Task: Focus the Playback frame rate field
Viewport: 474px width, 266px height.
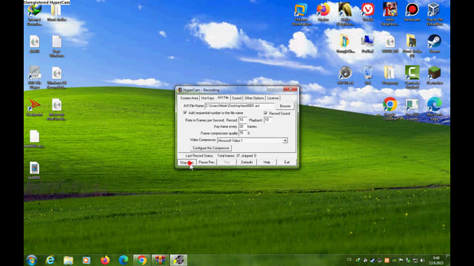Action: coord(268,120)
